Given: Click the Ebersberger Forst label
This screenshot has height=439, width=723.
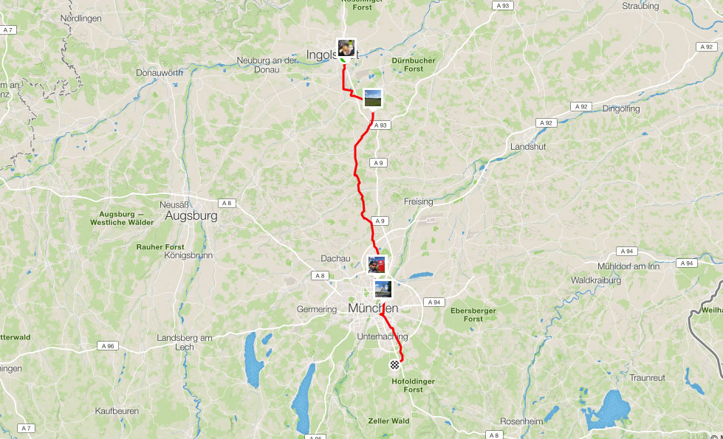Looking at the screenshot, I should coord(473,314).
